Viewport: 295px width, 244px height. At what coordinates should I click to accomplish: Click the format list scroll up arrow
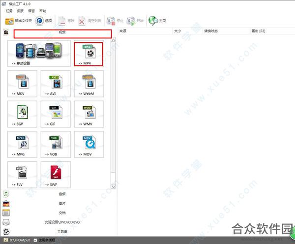(113, 40)
